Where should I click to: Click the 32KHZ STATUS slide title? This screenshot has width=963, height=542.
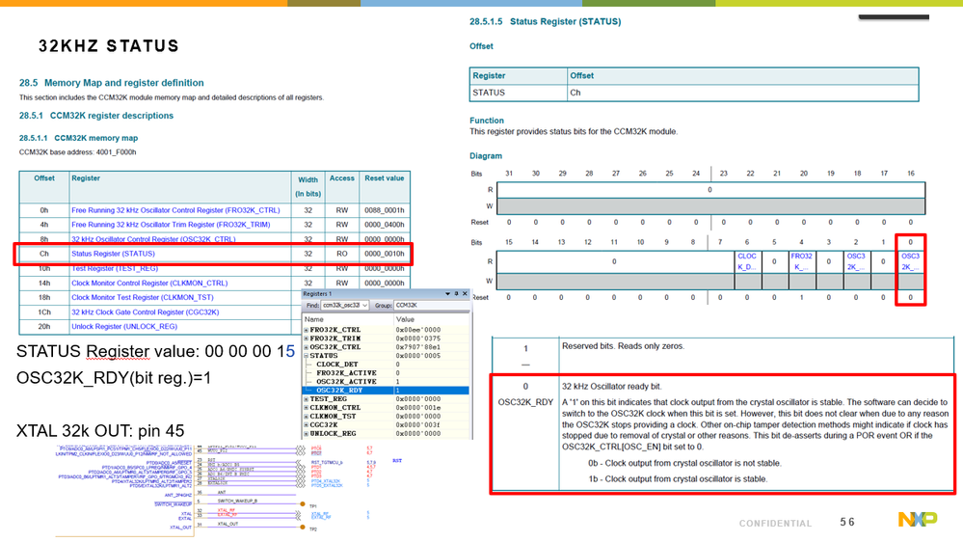[x=109, y=46]
